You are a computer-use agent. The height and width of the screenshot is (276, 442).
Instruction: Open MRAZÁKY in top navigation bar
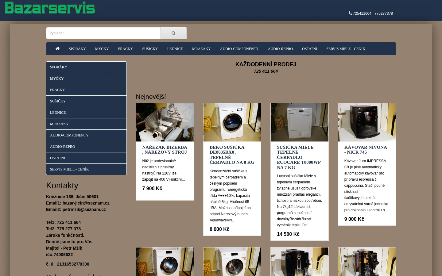click(x=201, y=49)
